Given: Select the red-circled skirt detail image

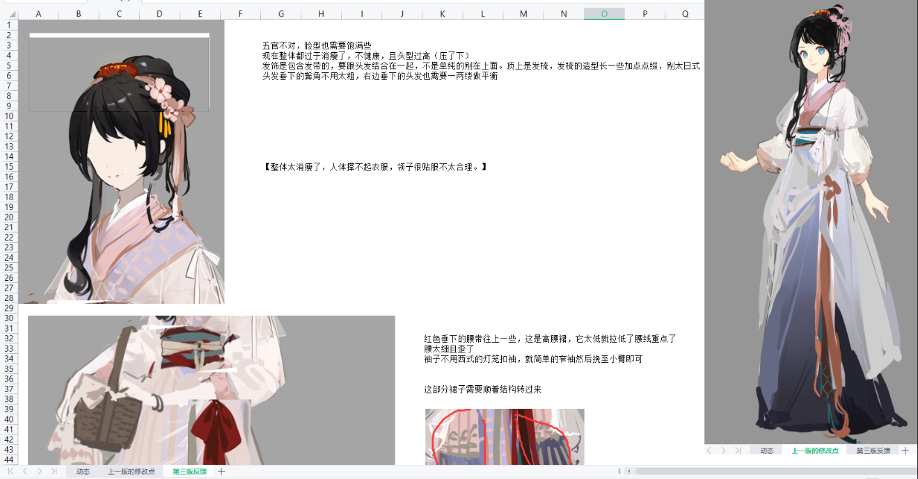Looking at the screenshot, I should 505,437.
